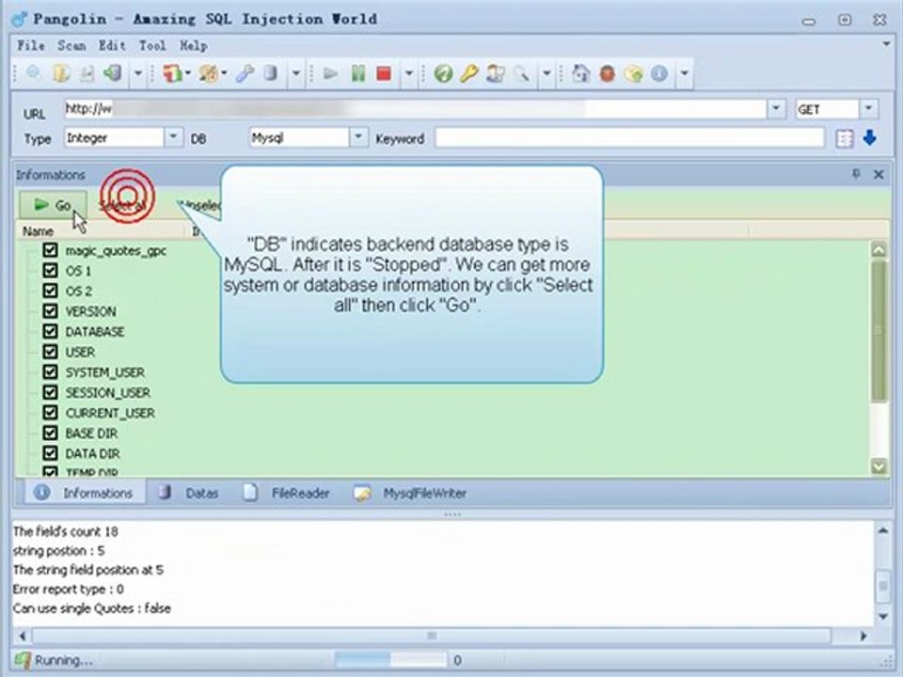Click the URL input field

tap(415, 108)
